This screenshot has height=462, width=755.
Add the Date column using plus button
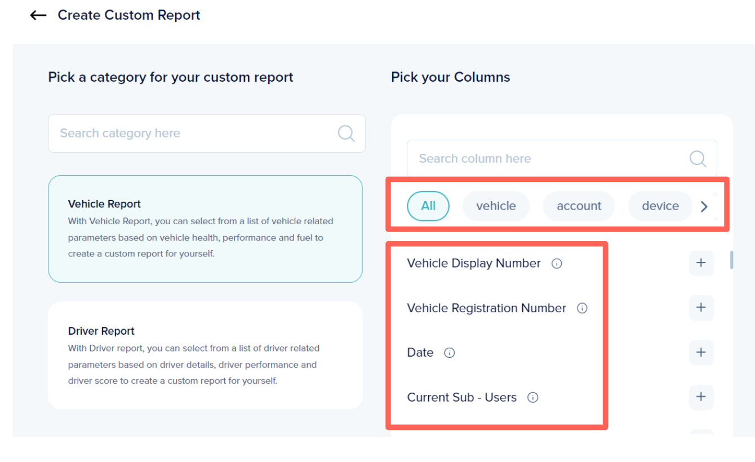[x=701, y=352]
